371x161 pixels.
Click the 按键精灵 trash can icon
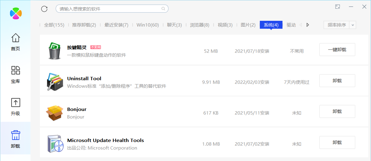55,51
